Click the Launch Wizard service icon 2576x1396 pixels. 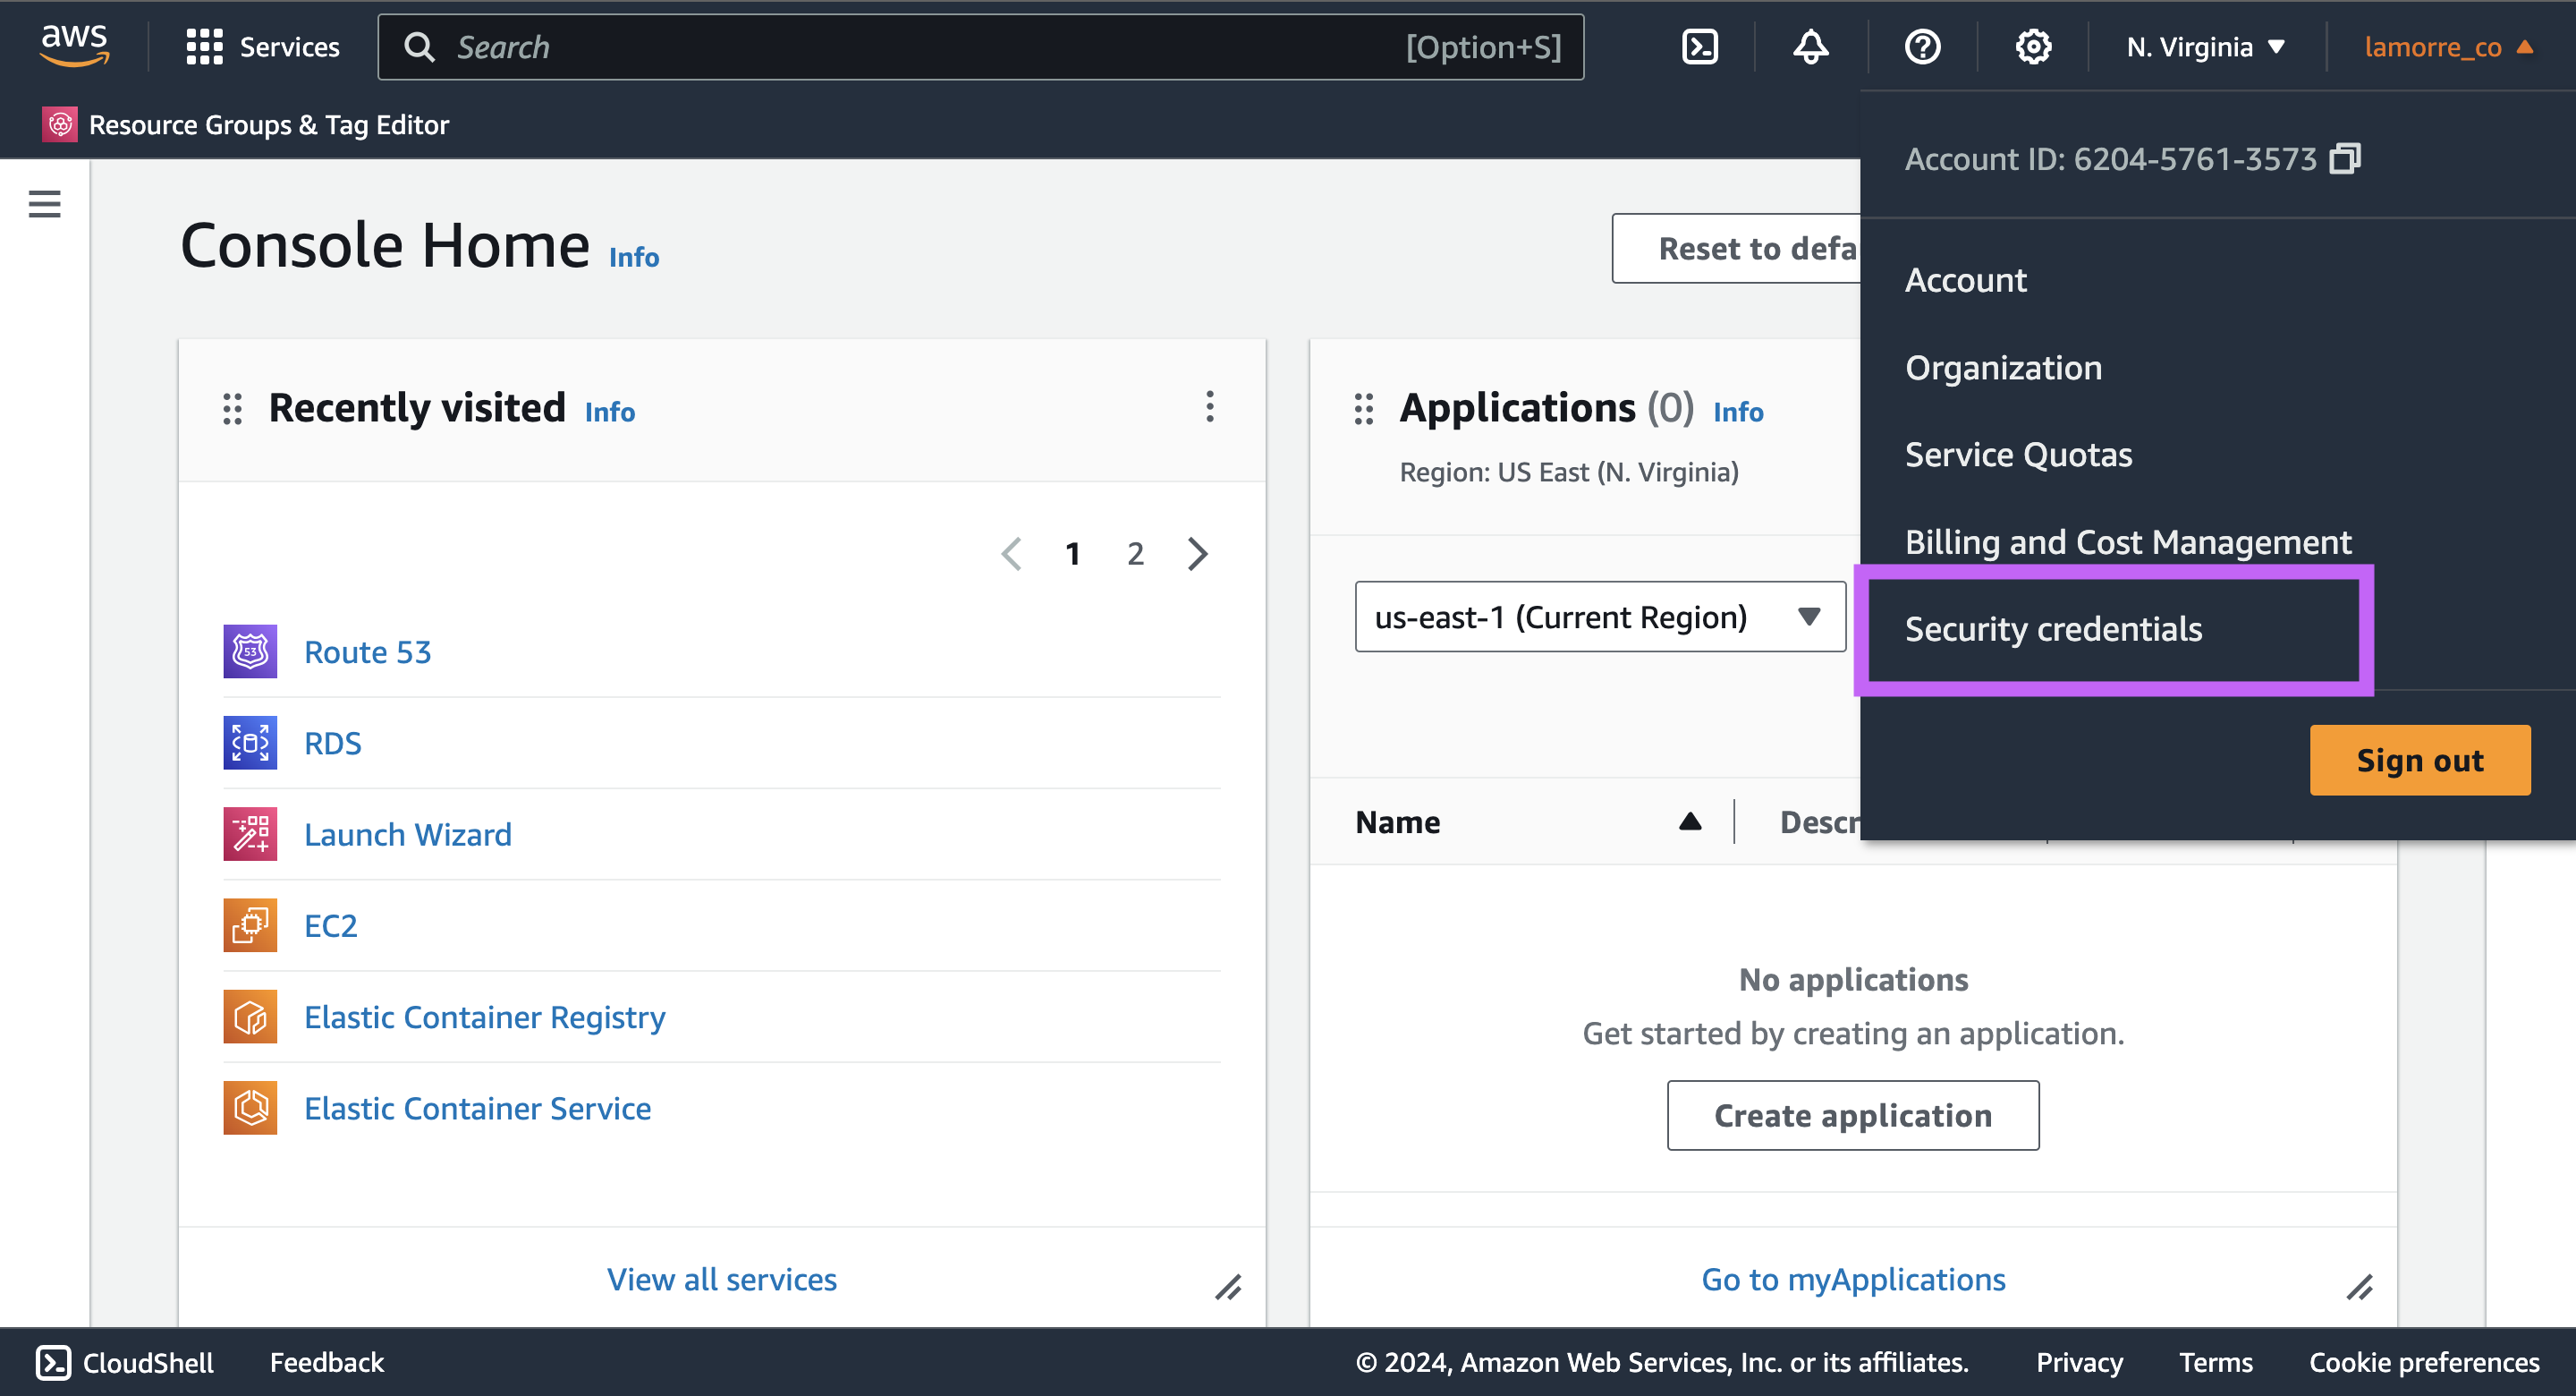pyautogui.click(x=249, y=834)
